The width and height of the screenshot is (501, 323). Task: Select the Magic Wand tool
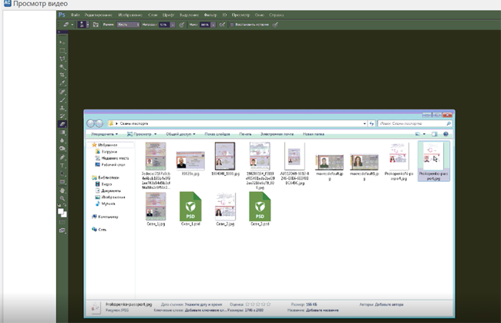(62, 67)
